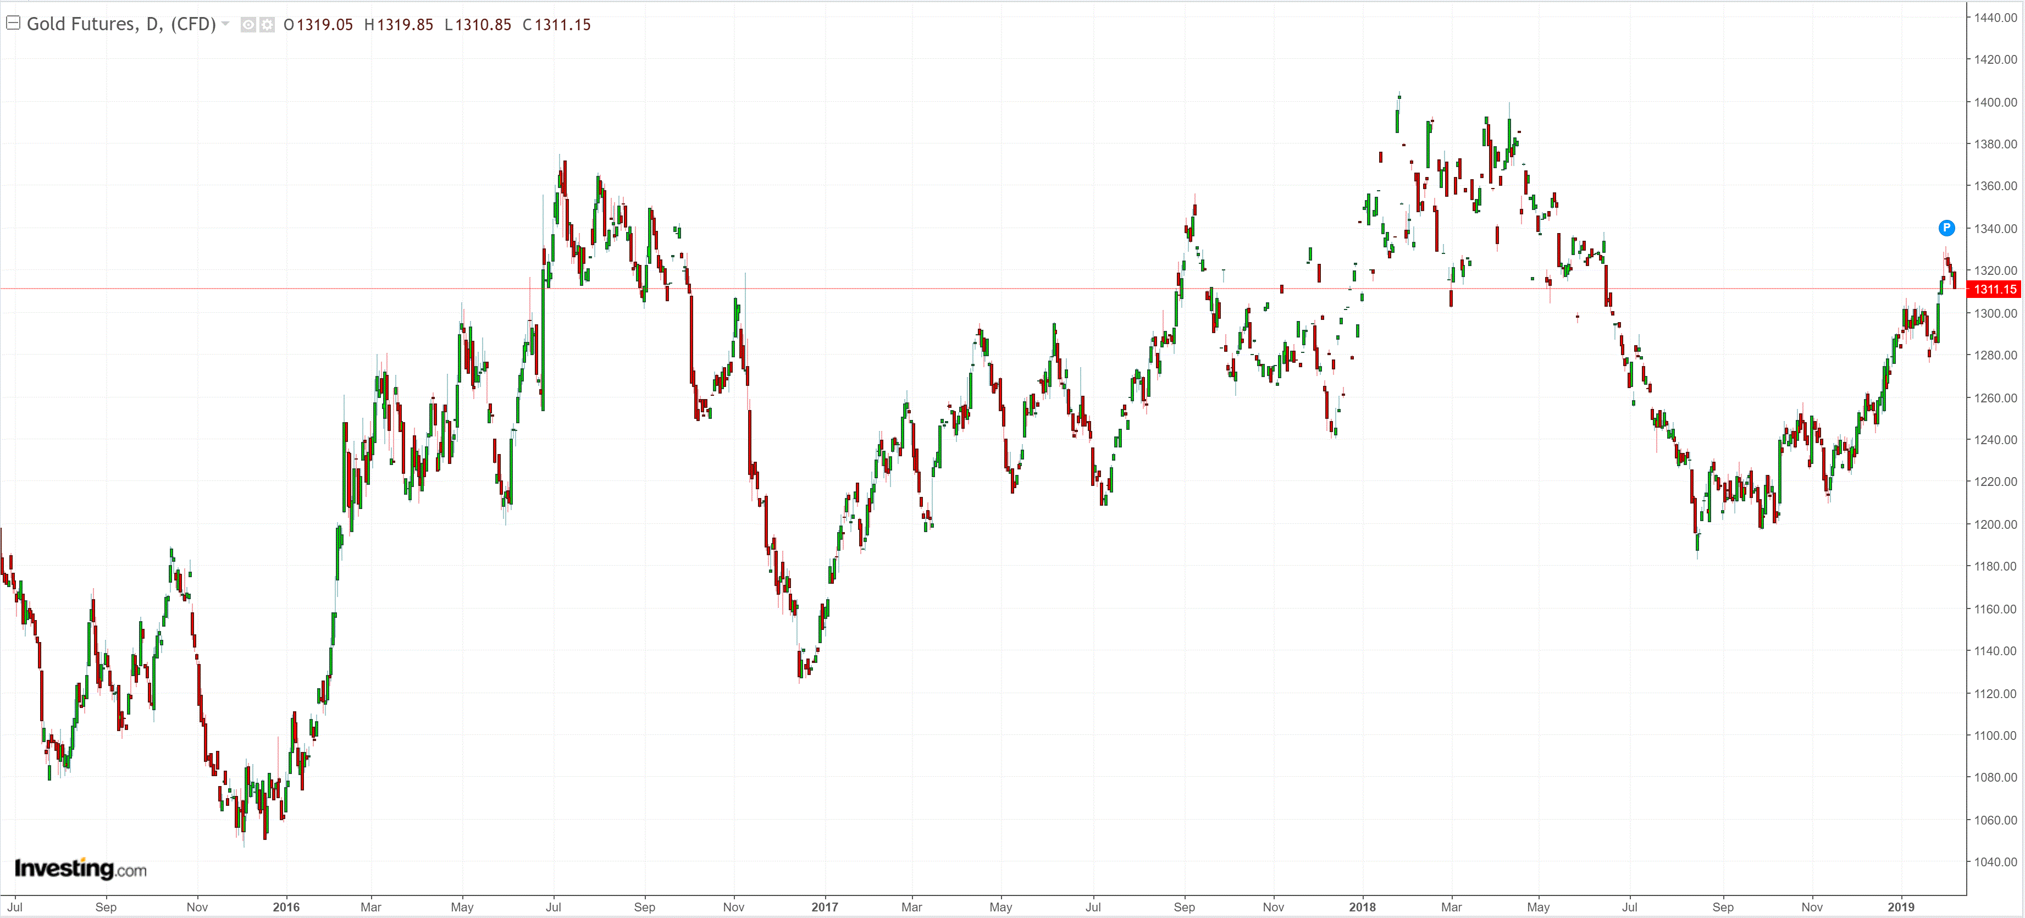Collapse the Gold Futures legend box
Image resolution: width=2025 pixels, height=918 pixels.
coord(13,24)
